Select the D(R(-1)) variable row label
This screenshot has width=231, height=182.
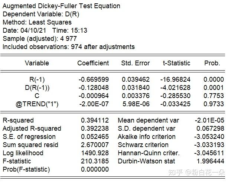(x=37, y=88)
